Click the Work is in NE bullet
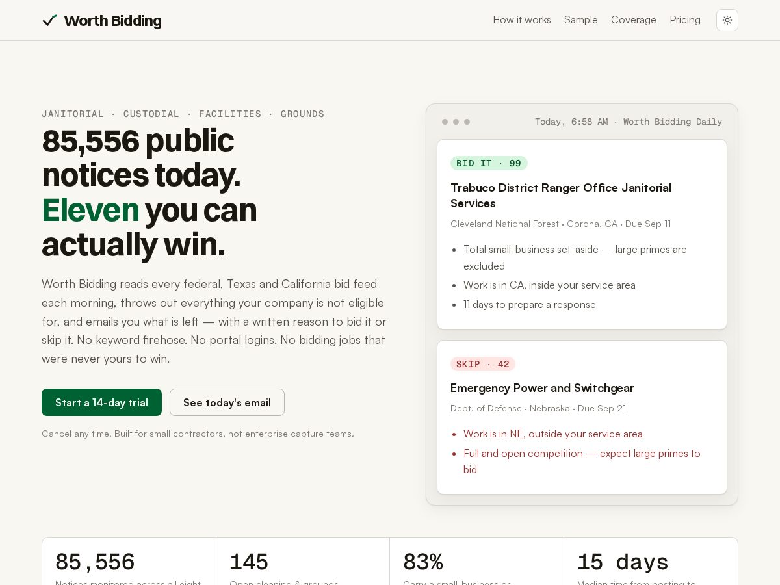This screenshot has width=780, height=585. [553, 434]
